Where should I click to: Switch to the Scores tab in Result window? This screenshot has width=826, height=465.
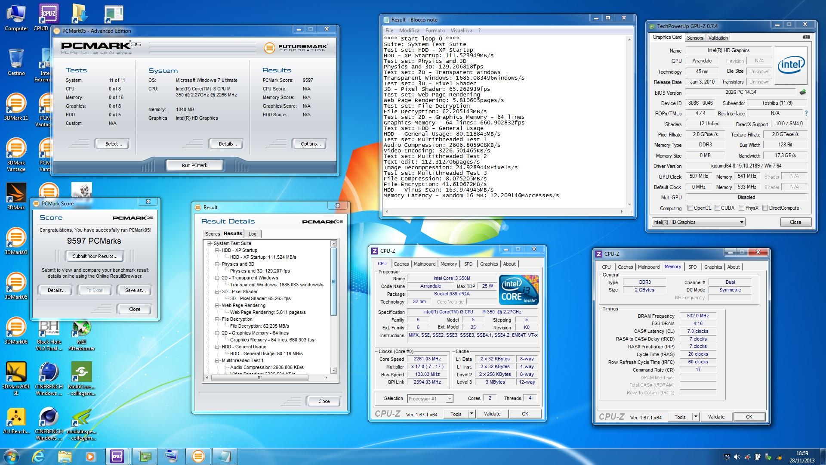click(213, 234)
